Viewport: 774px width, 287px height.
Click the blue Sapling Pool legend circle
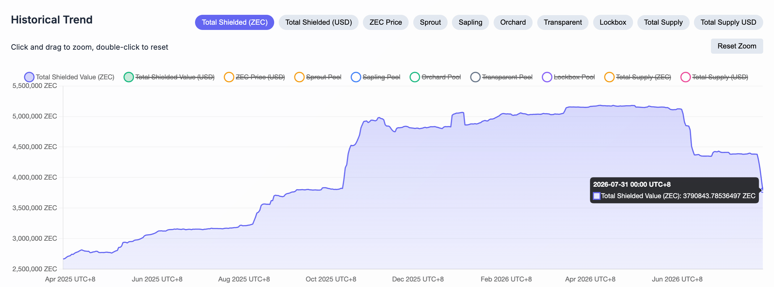pos(356,77)
